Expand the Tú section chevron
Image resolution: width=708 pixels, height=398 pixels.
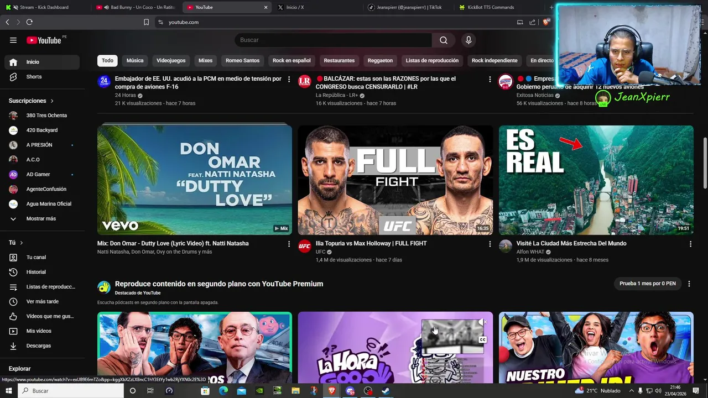[x=22, y=243]
